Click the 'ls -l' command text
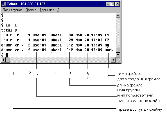Viewport: 167px width, 114px height. coord(11,25)
